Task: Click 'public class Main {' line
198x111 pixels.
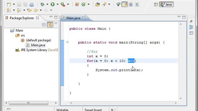Action: coord(90,29)
